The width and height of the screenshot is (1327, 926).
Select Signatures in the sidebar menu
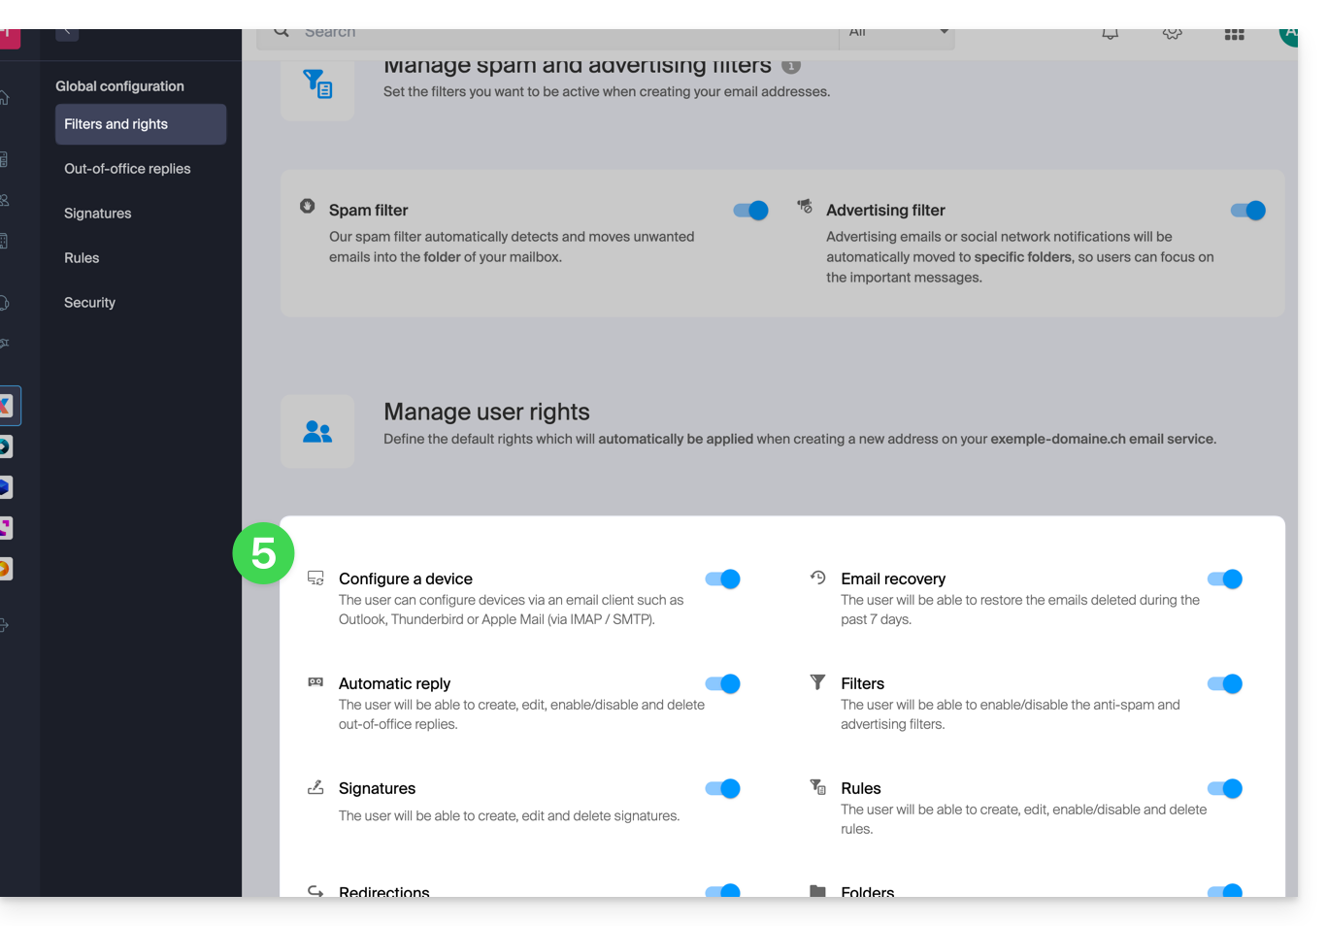click(97, 214)
